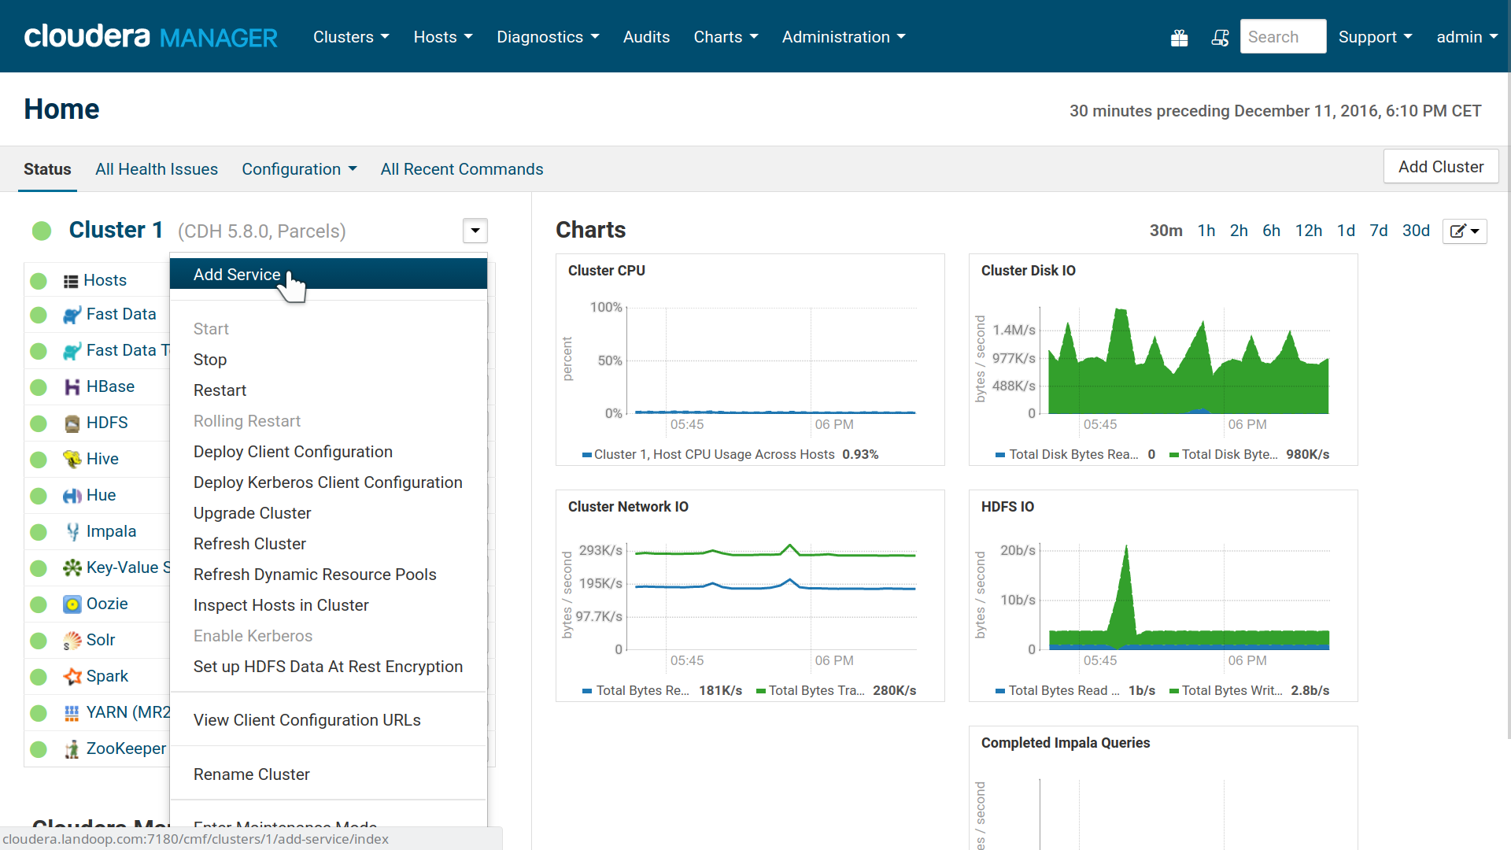This screenshot has width=1511, height=850.
Task: Open the Hosts dropdown in navigation bar
Action: pyautogui.click(x=443, y=37)
